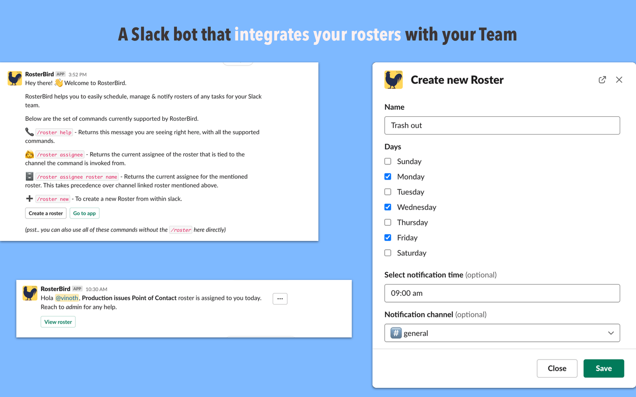Screen dimensions: 636x397
Task: Click the italic /roster code in psst note
Action: [181, 230]
